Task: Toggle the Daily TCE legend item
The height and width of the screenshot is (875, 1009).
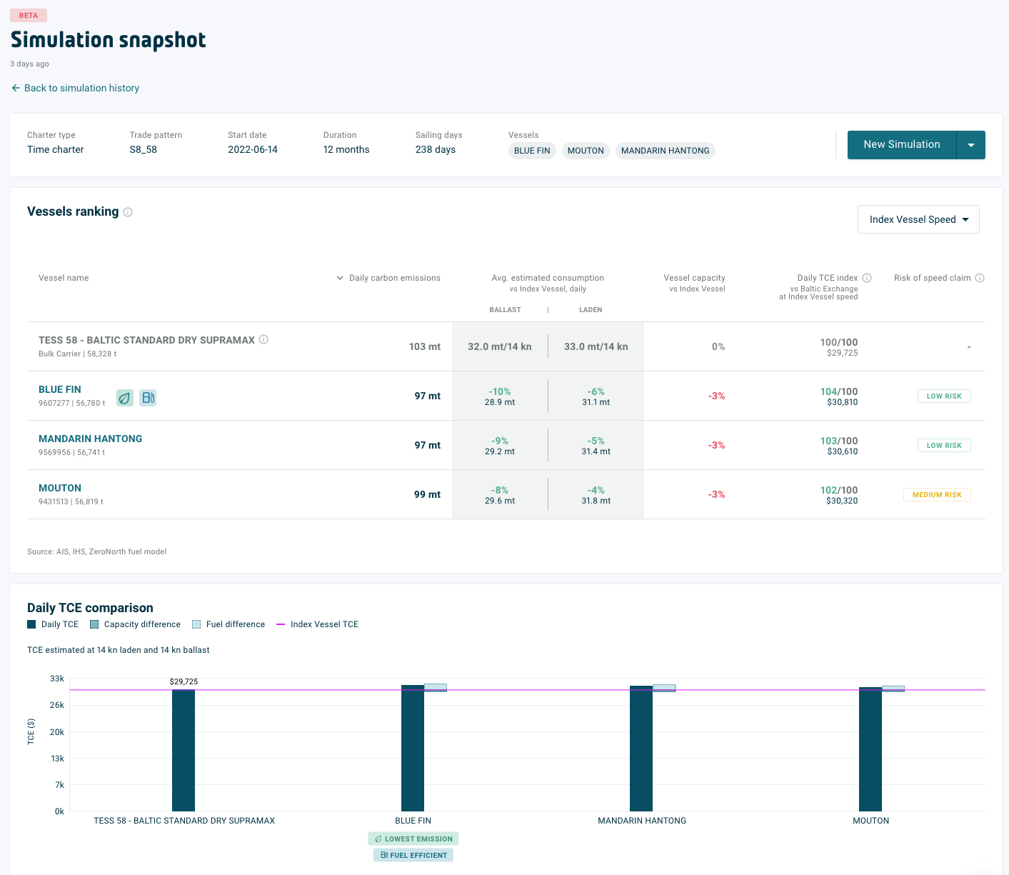Action: [53, 624]
